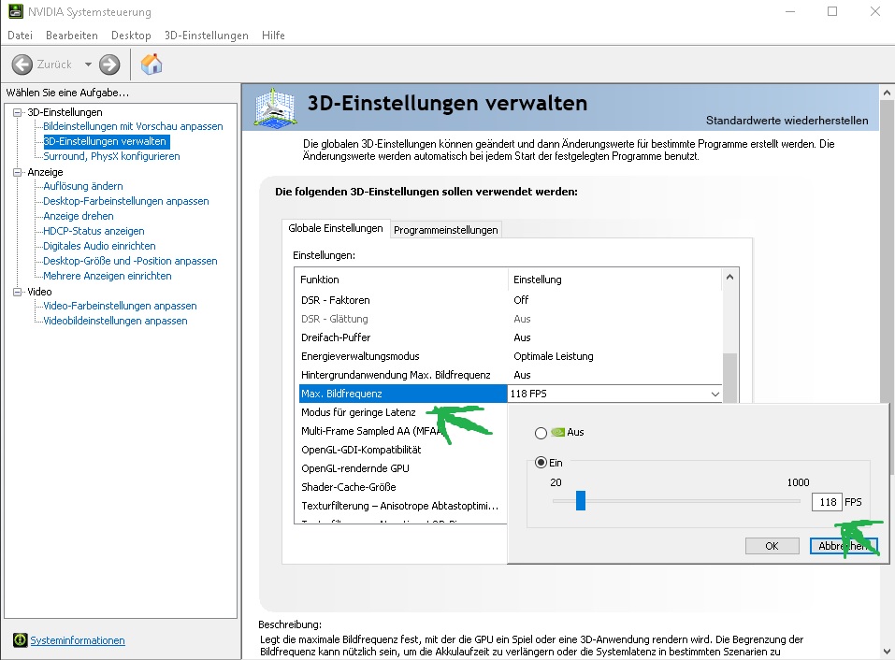The height and width of the screenshot is (660, 895).
Task: Click the Energieverwaltungsmodus row
Action: [x=511, y=356]
